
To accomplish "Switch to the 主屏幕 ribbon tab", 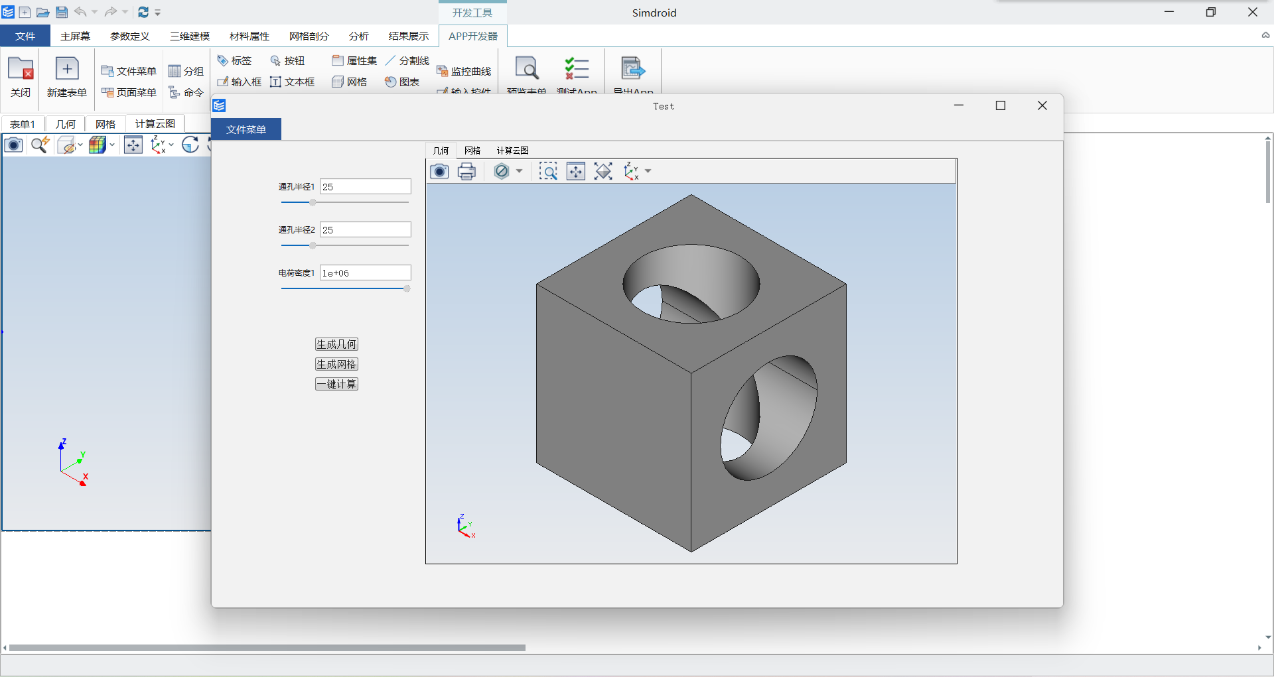I will click(75, 36).
